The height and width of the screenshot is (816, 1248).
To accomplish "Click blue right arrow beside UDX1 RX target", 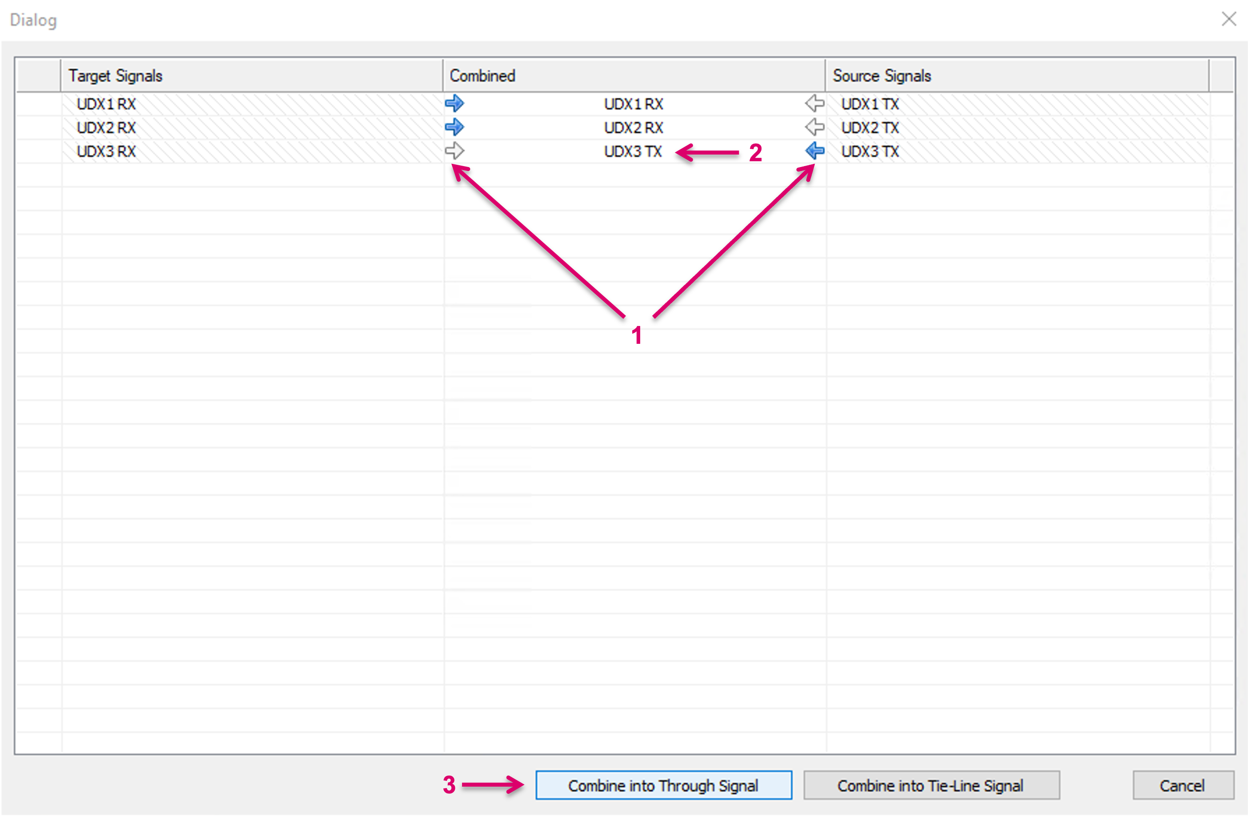I will (x=454, y=103).
